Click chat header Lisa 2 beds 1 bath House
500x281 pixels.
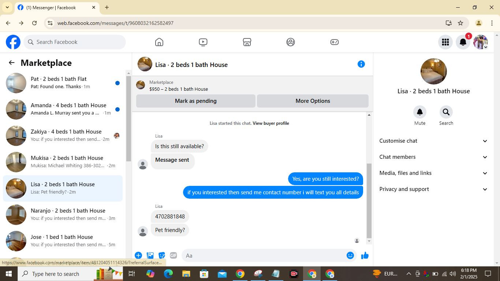(x=191, y=65)
